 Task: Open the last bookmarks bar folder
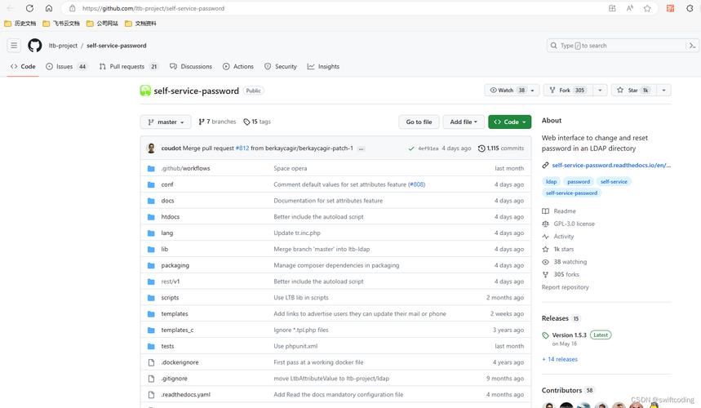click(x=140, y=23)
